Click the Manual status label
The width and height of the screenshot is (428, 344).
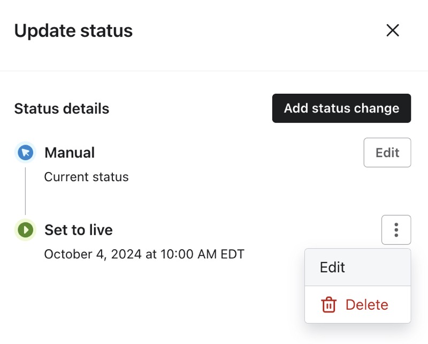click(x=70, y=153)
